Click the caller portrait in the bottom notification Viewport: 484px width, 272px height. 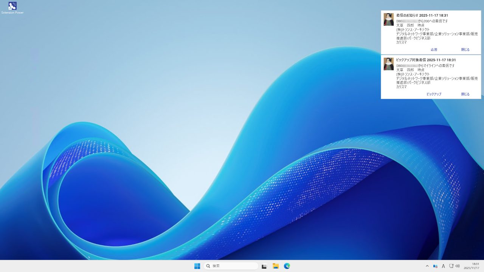(x=388, y=64)
